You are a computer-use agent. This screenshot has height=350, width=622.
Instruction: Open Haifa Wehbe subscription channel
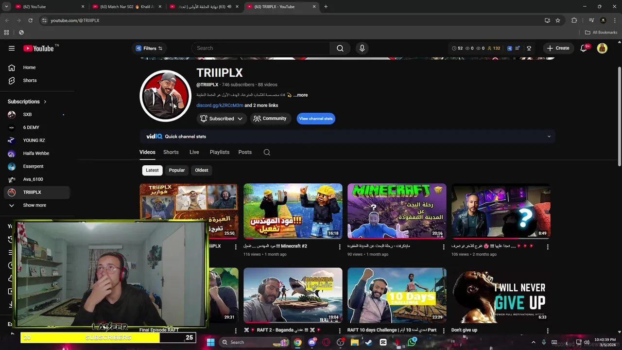coord(37,154)
